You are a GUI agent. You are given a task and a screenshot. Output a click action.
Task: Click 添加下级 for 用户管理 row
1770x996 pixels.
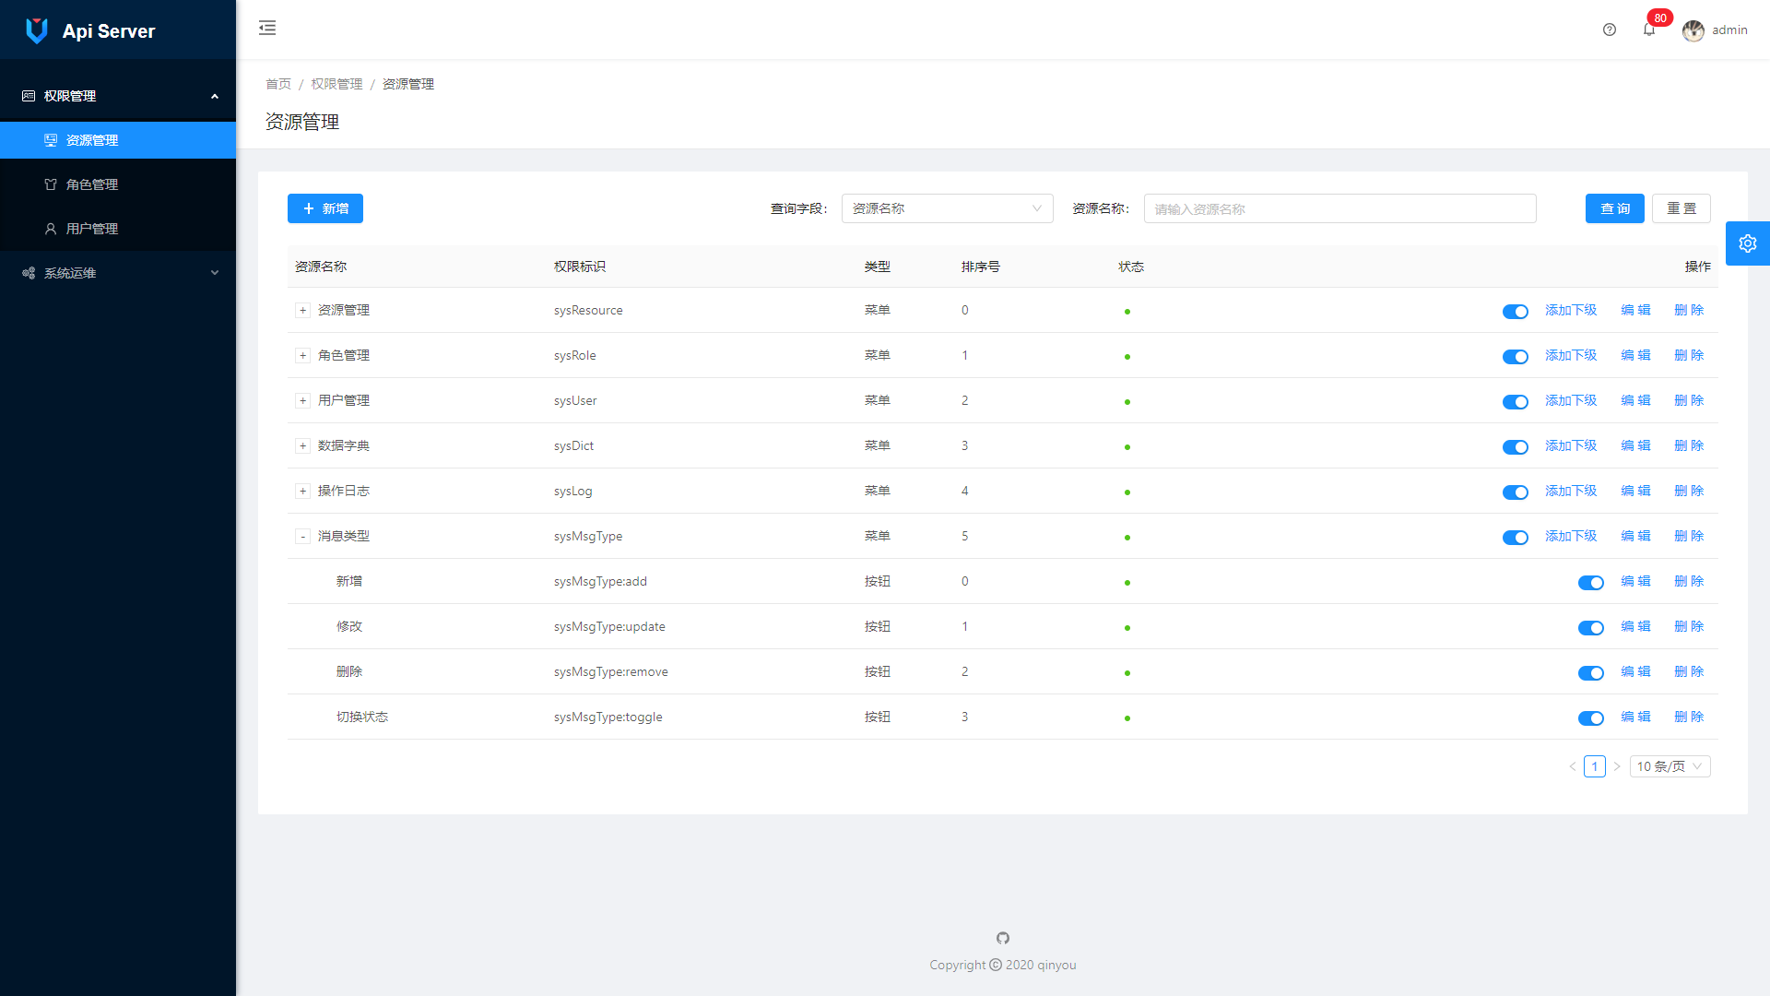1570,400
